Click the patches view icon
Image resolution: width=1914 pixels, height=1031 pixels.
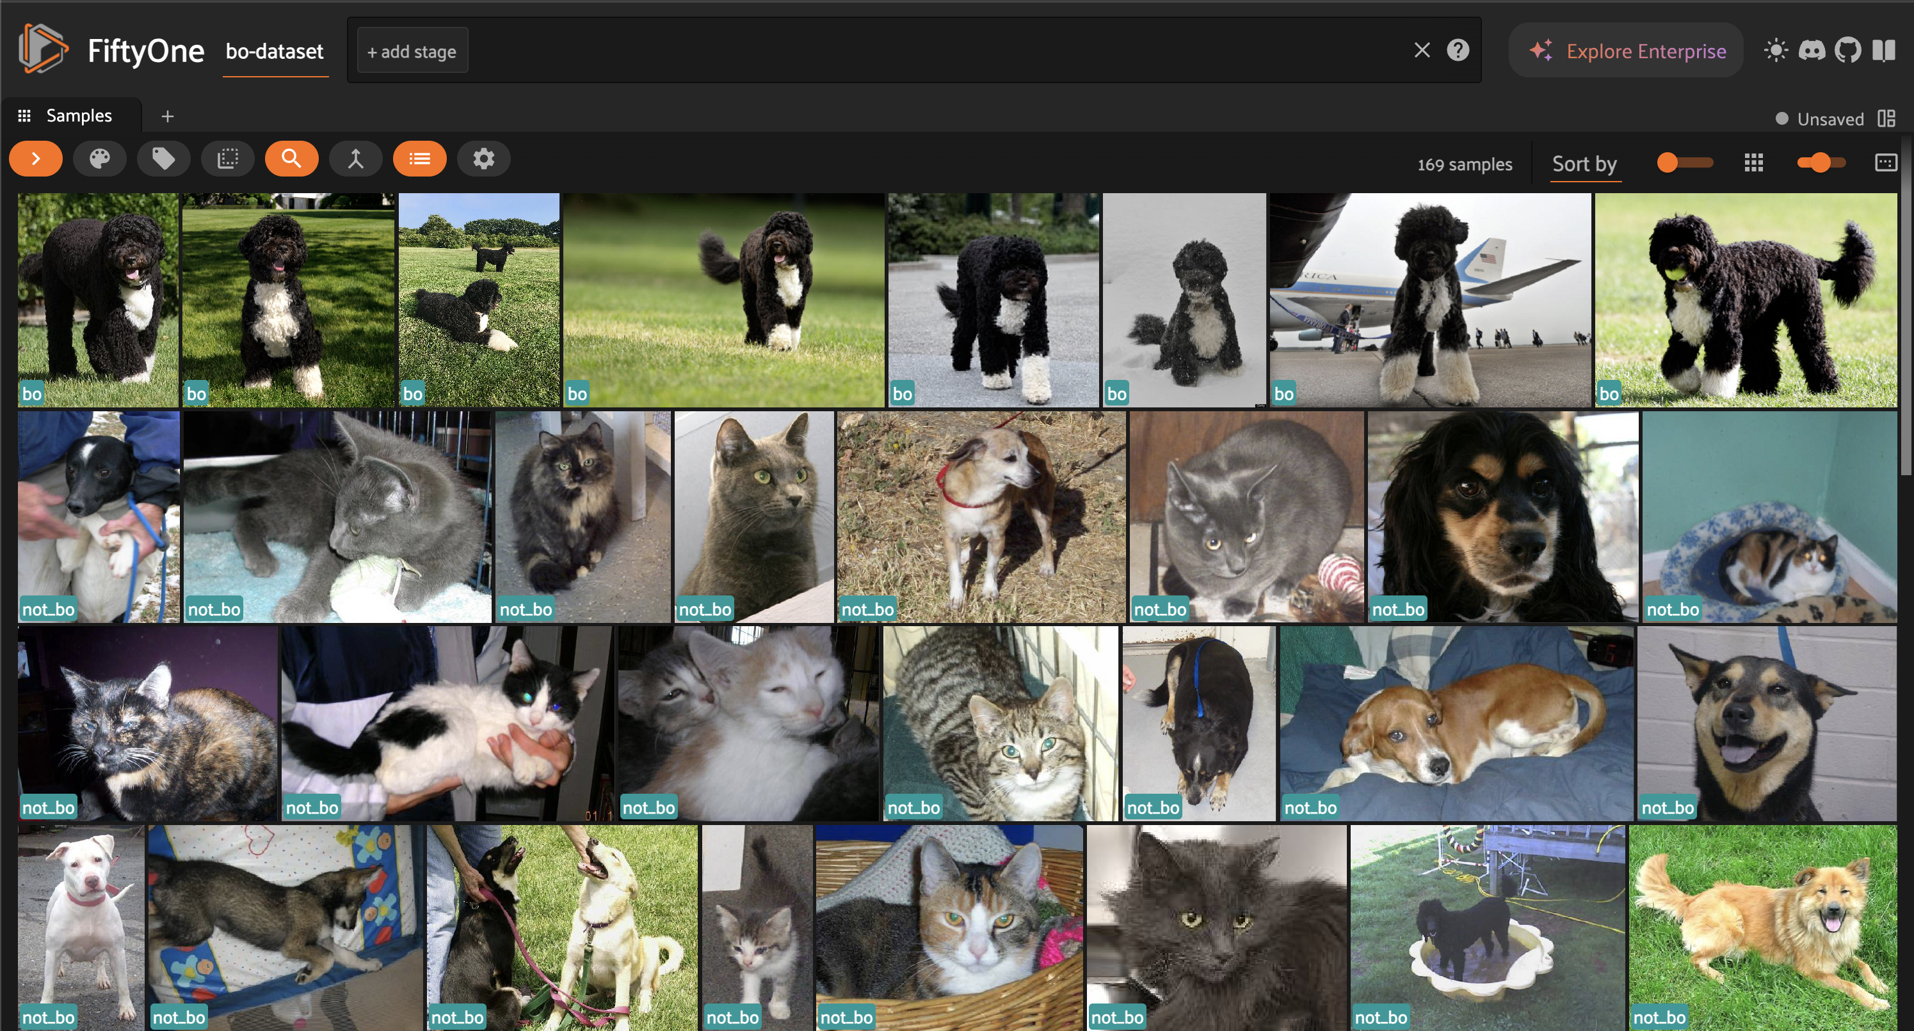[227, 159]
